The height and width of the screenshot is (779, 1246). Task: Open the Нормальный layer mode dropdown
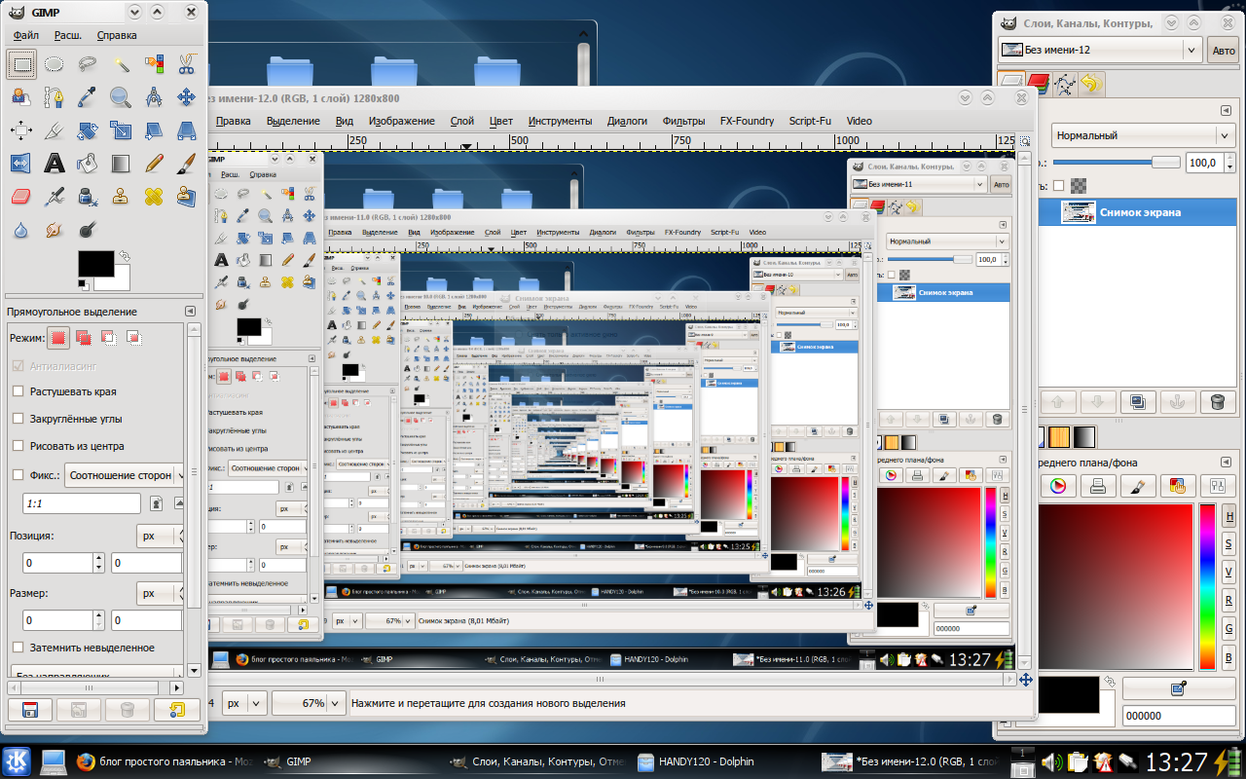1143,135
